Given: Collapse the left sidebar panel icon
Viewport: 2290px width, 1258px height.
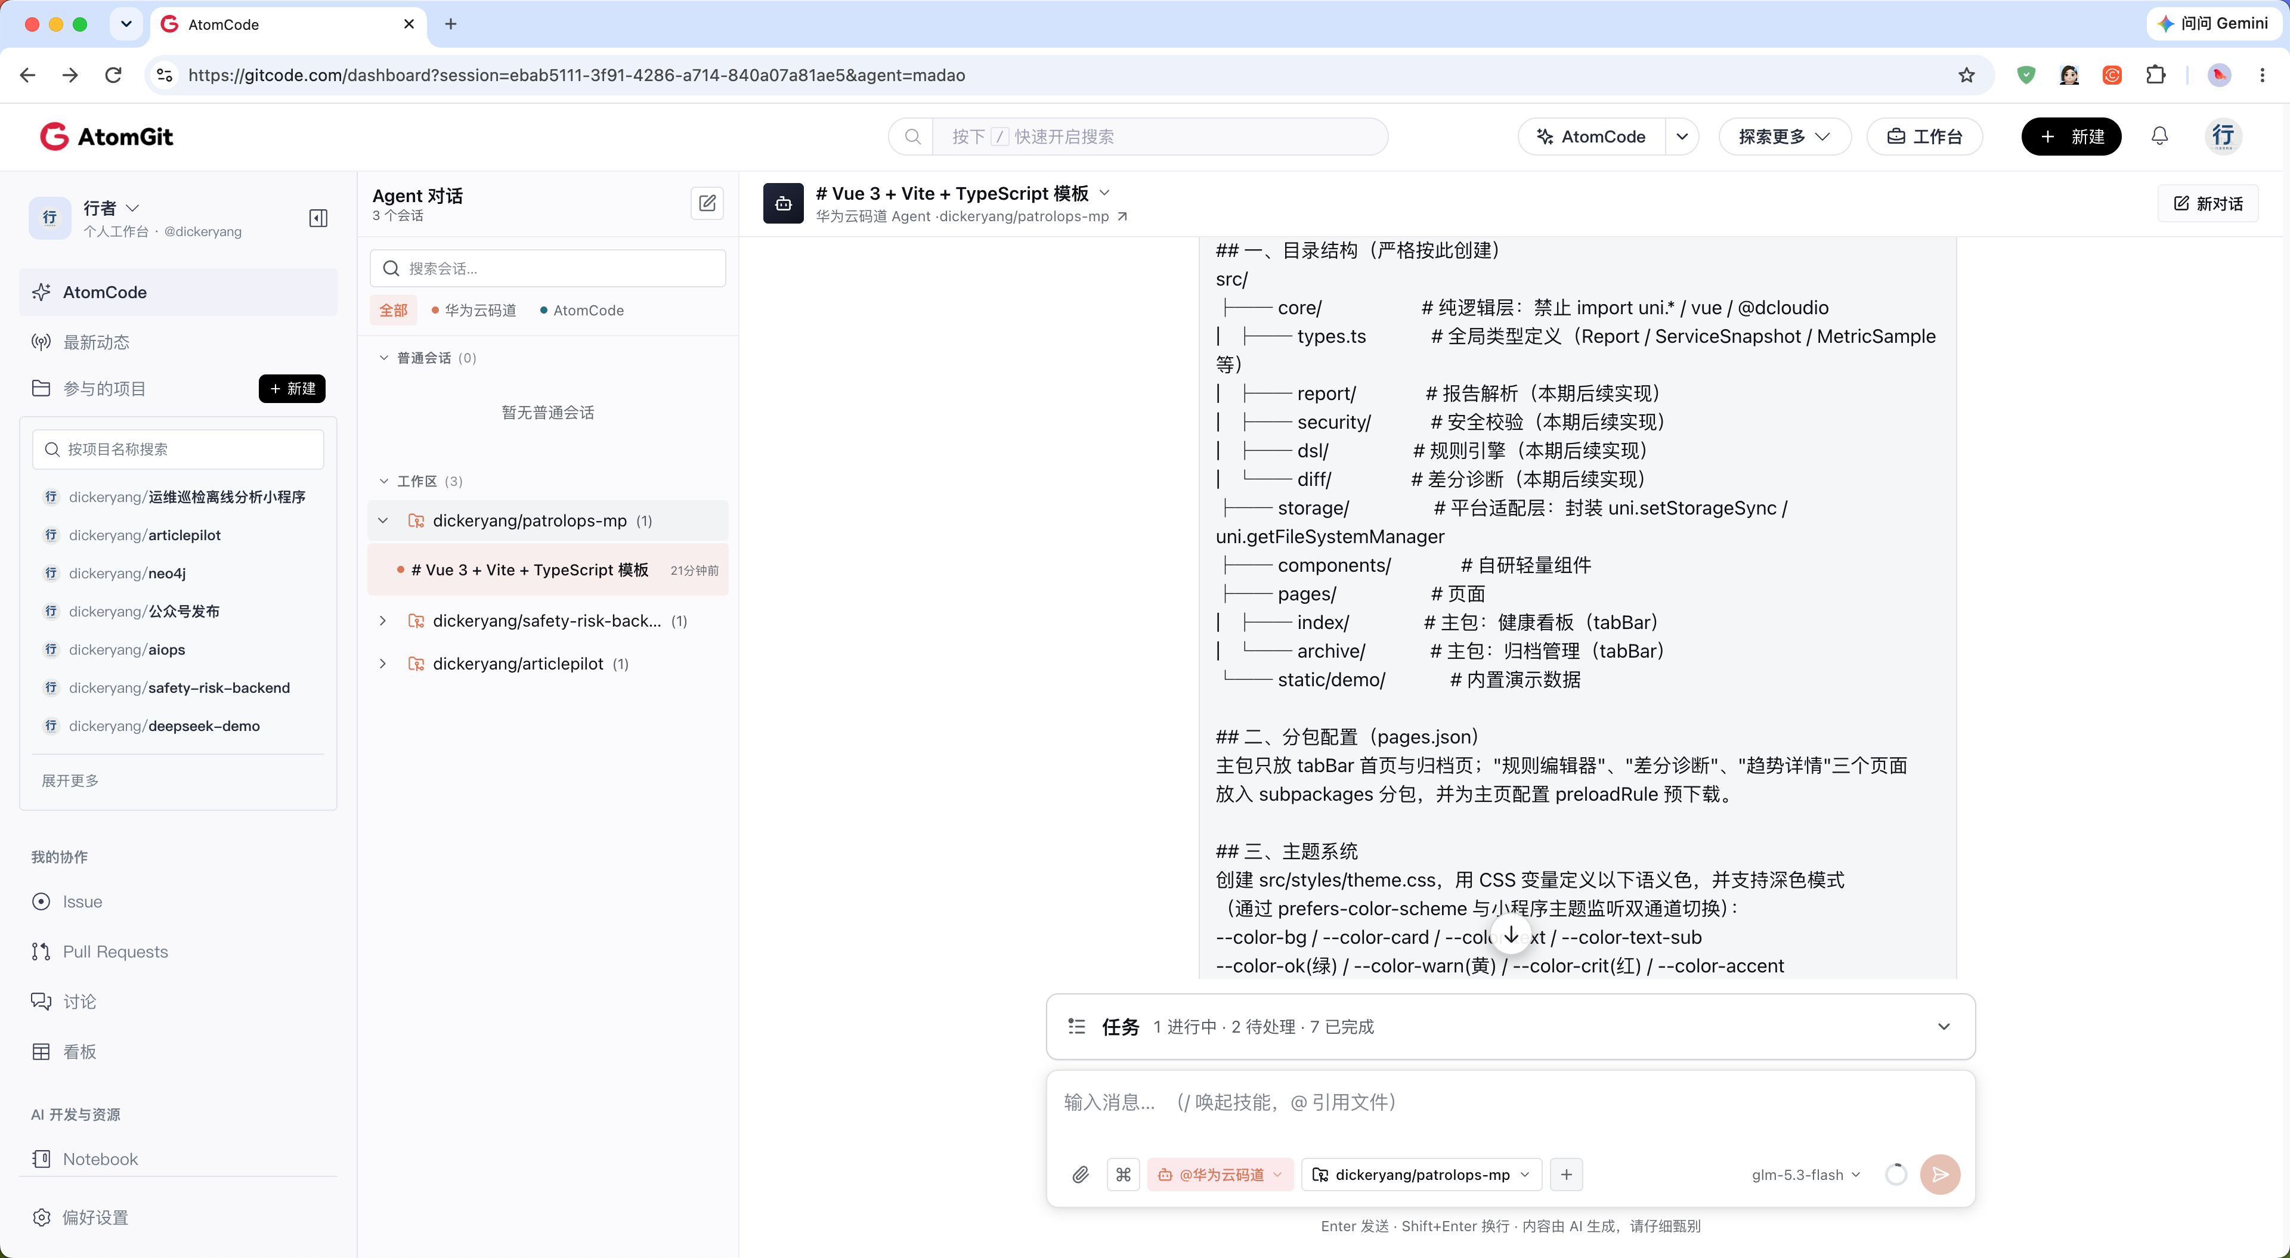Looking at the screenshot, I should click(x=318, y=219).
